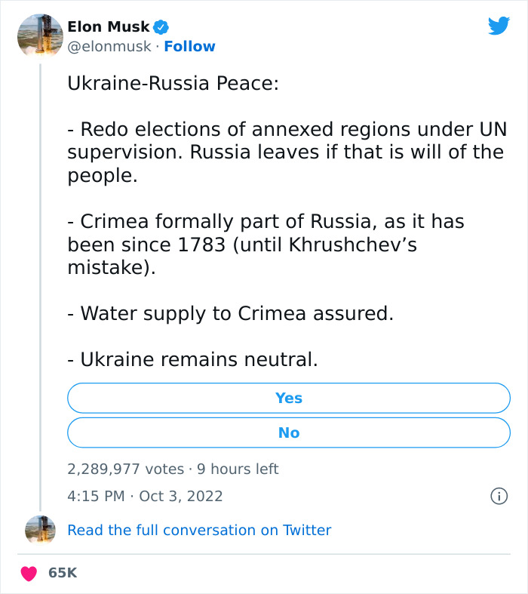Viewport: 528px width, 594px height.
Task: Click the 'Water supply to Crimea assured' line
Action: [231, 312]
